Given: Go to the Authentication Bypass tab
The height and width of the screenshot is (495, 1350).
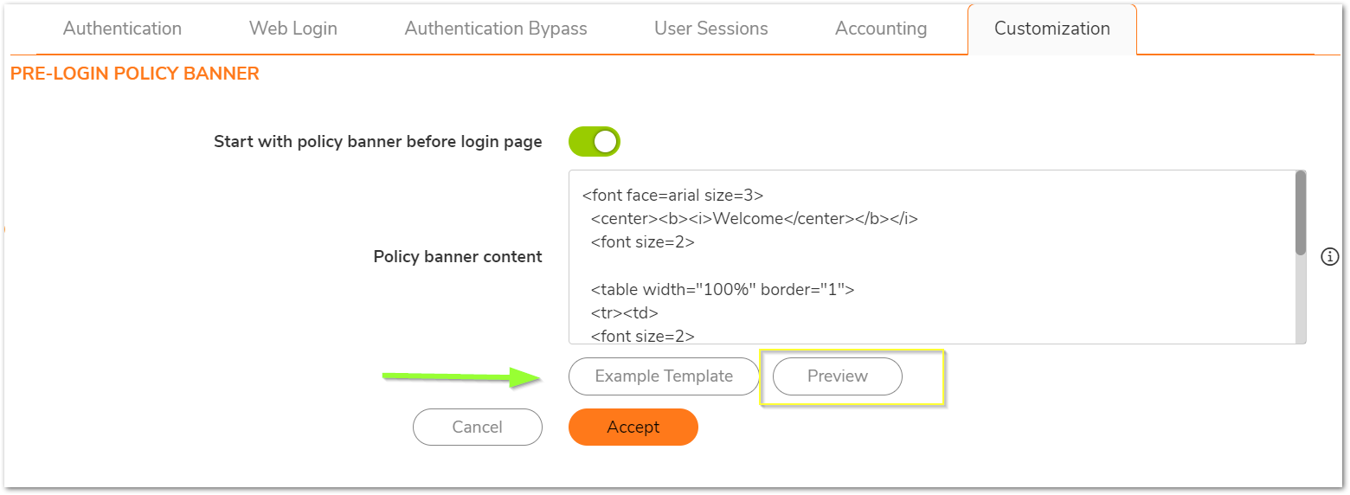Looking at the screenshot, I should pyautogui.click(x=496, y=29).
